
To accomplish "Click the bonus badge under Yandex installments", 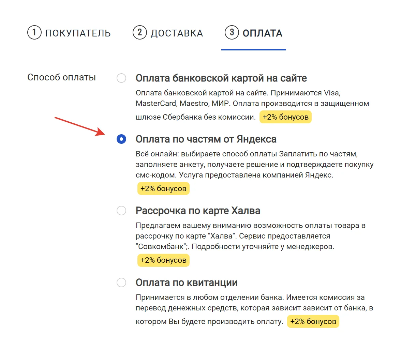I will click(163, 188).
